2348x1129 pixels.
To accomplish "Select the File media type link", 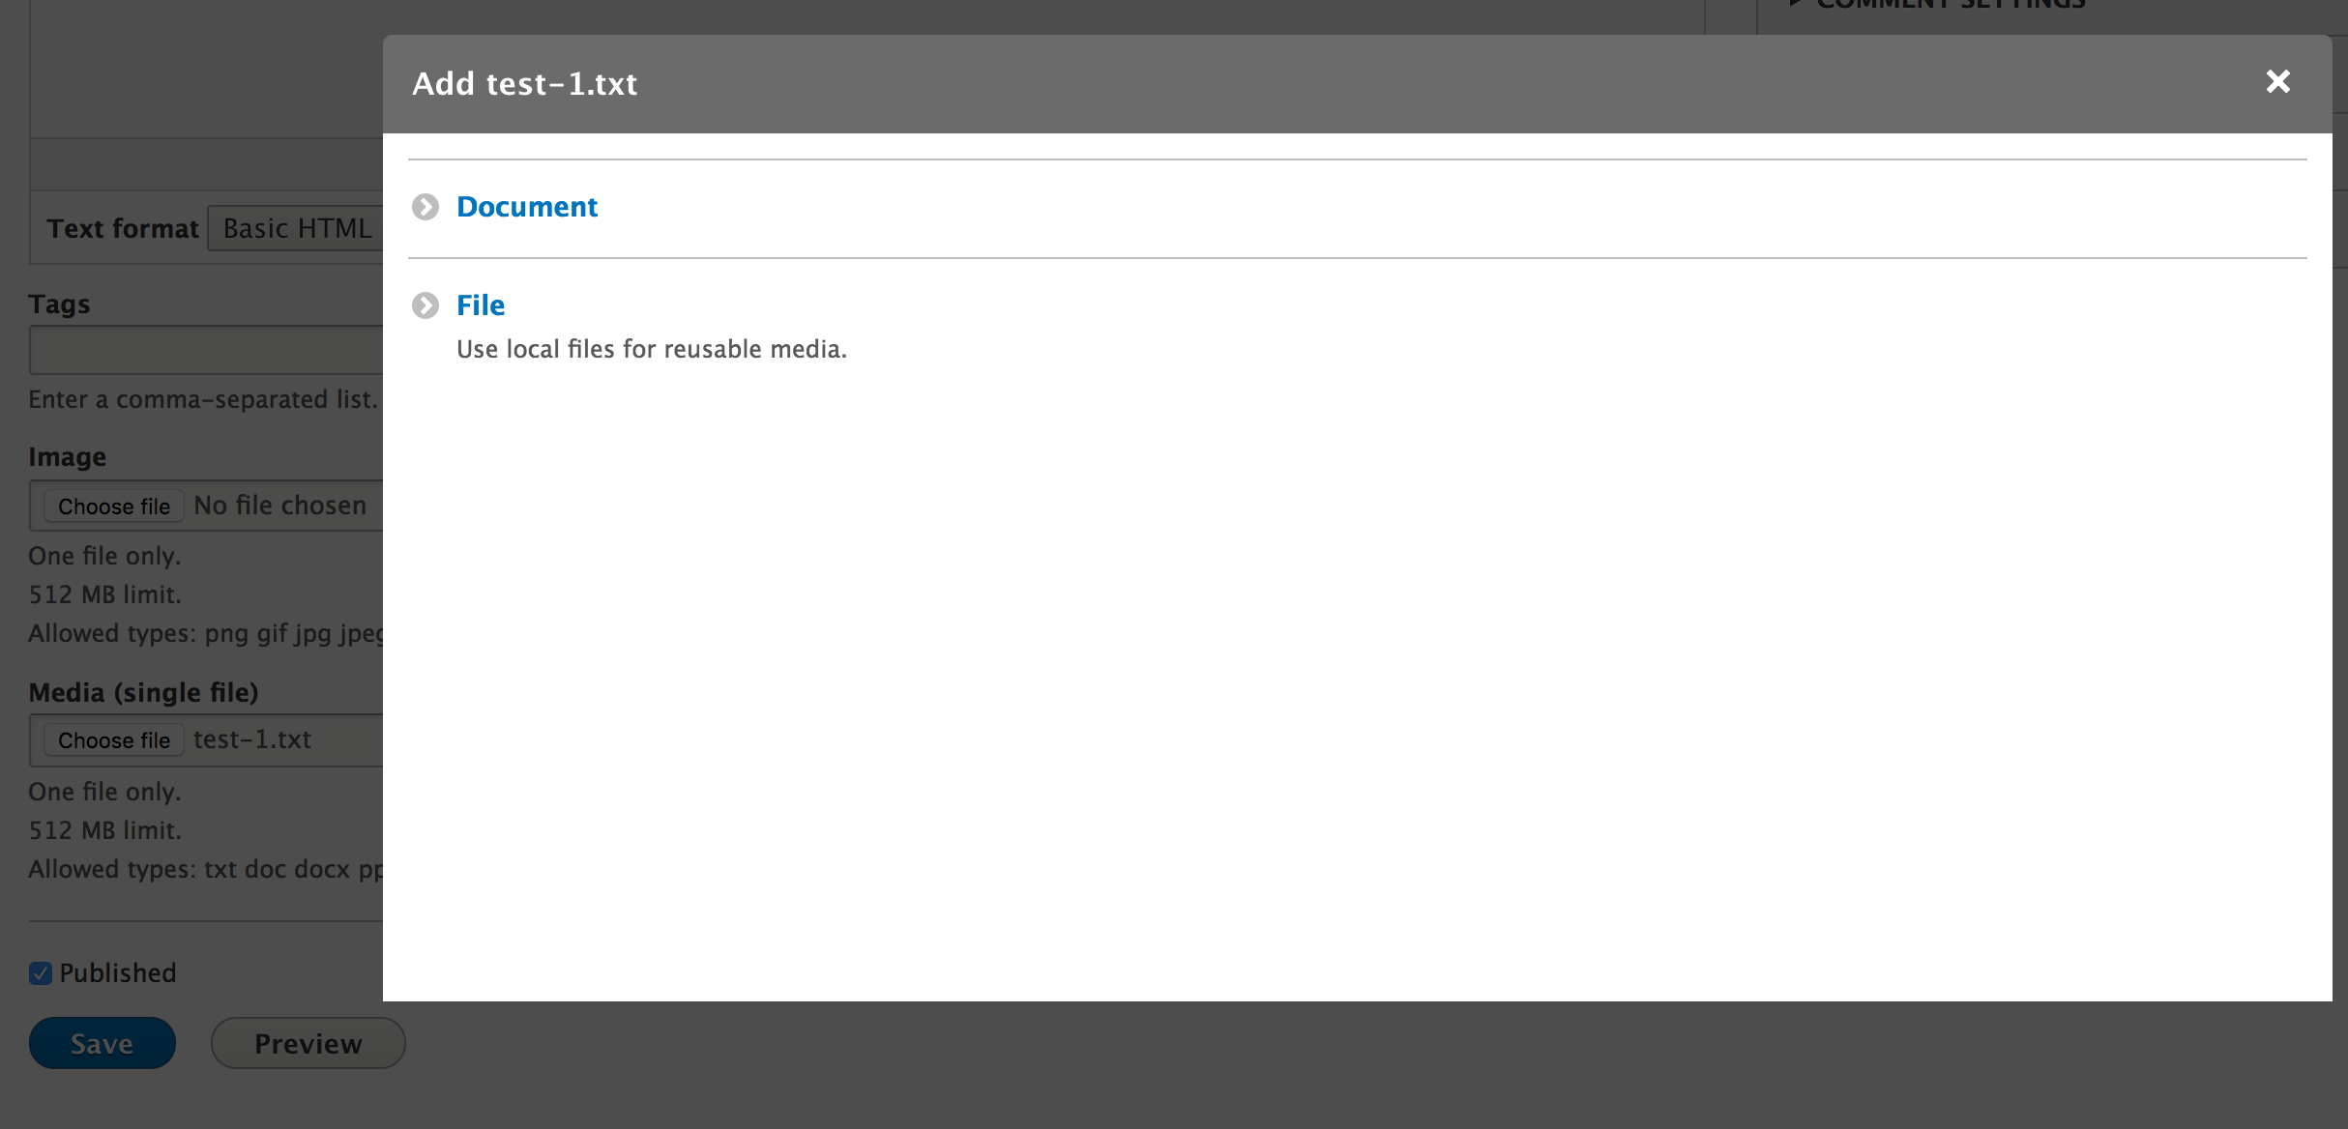I will click(x=481, y=305).
